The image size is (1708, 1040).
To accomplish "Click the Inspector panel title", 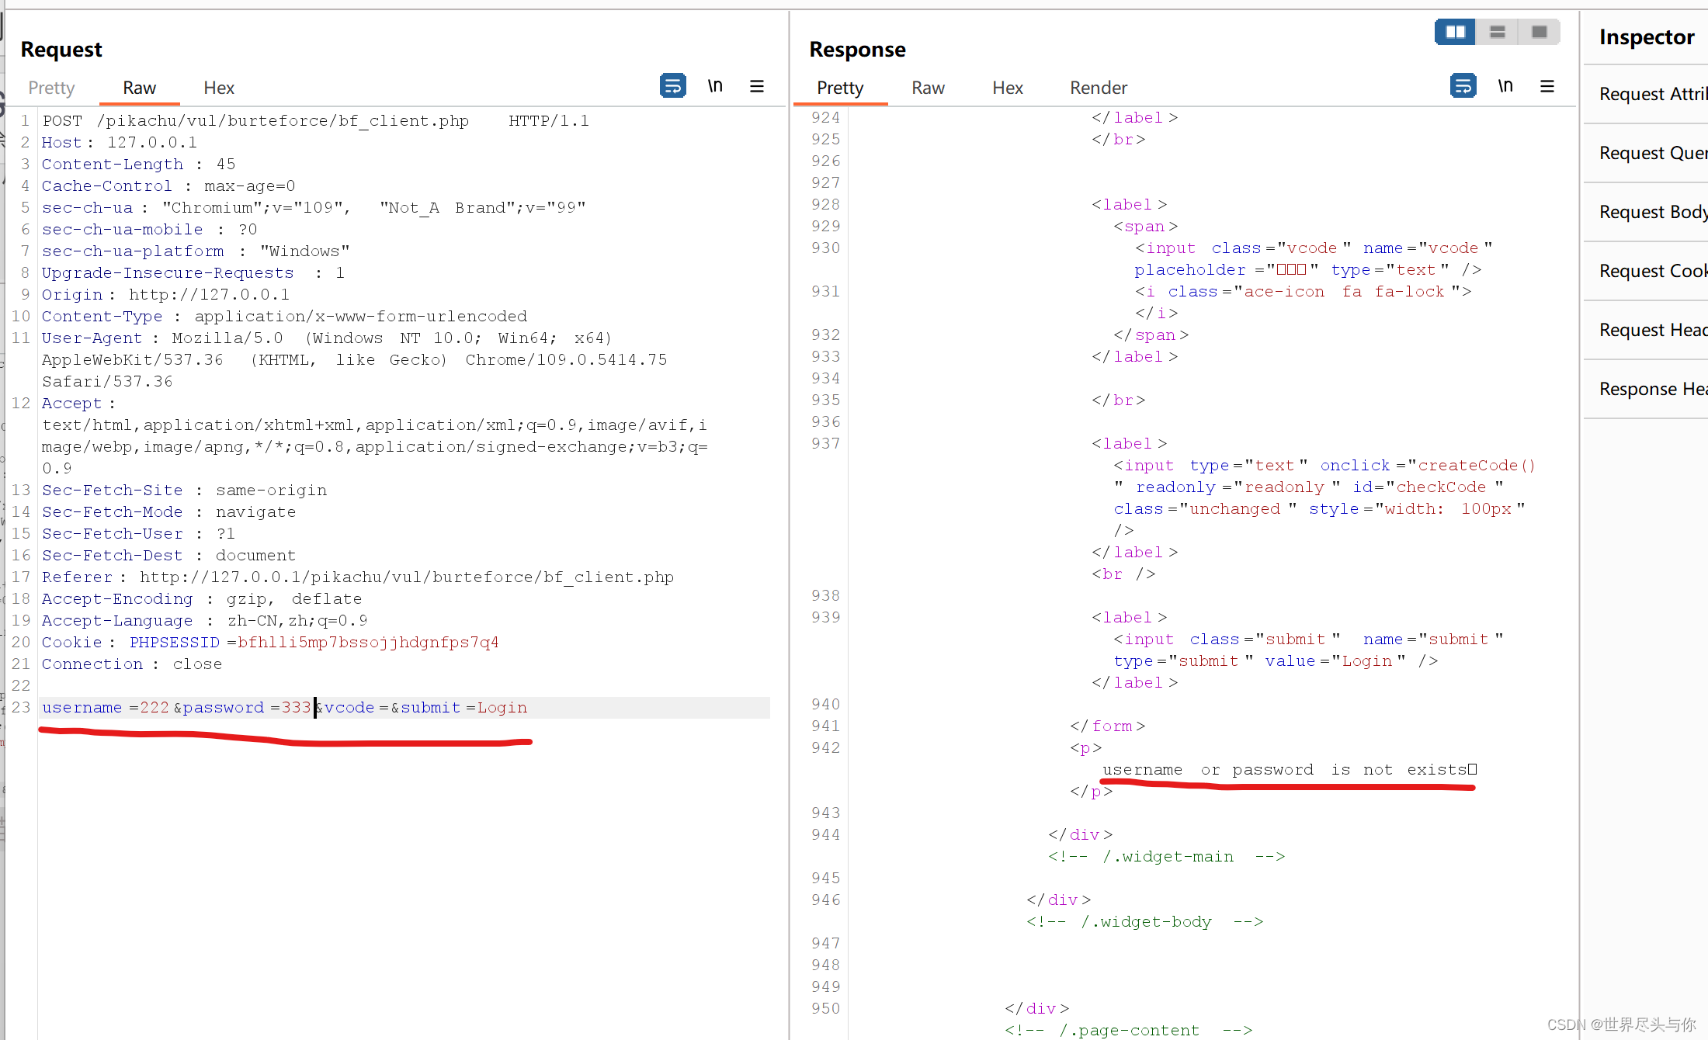I will [1647, 36].
